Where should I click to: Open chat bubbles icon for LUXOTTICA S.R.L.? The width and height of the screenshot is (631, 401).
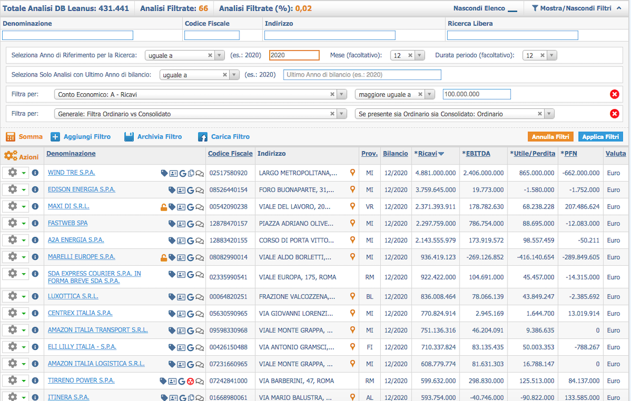point(200,297)
